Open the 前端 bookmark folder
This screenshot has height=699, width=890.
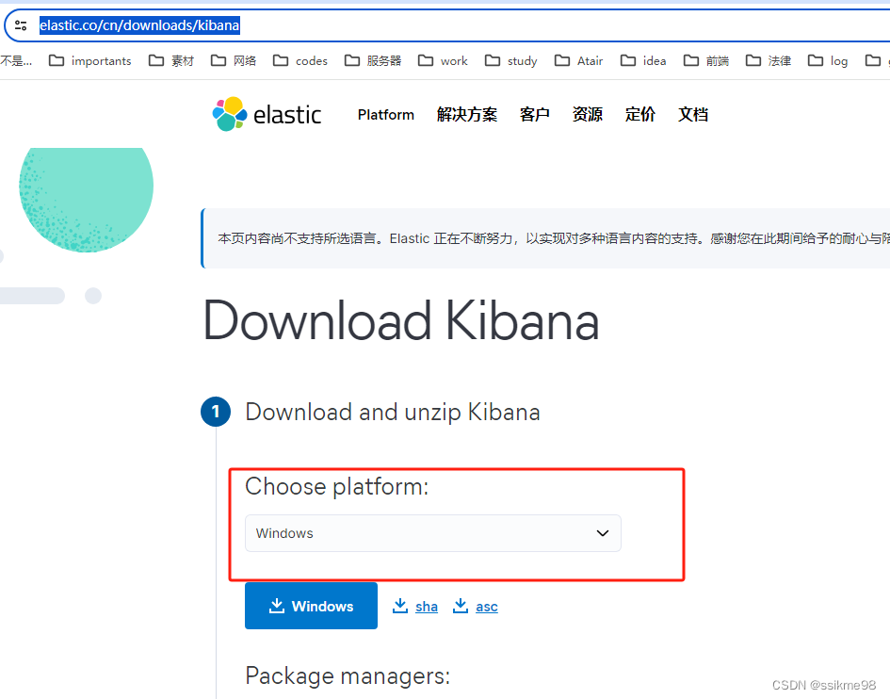706,60
